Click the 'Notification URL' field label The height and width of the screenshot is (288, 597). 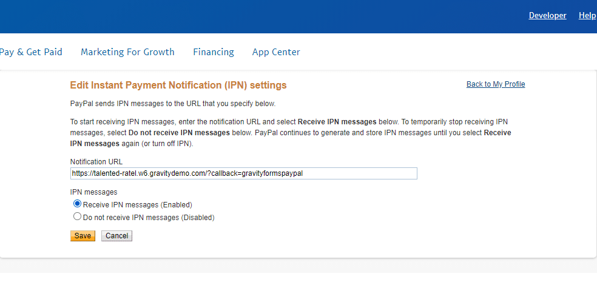(x=96, y=162)
